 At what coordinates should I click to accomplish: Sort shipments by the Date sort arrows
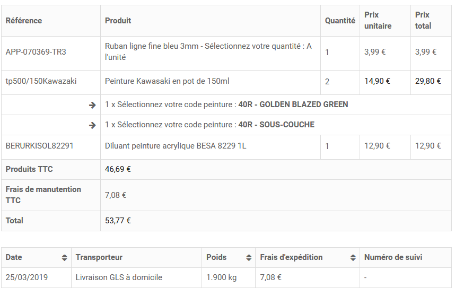click(64, 257)
